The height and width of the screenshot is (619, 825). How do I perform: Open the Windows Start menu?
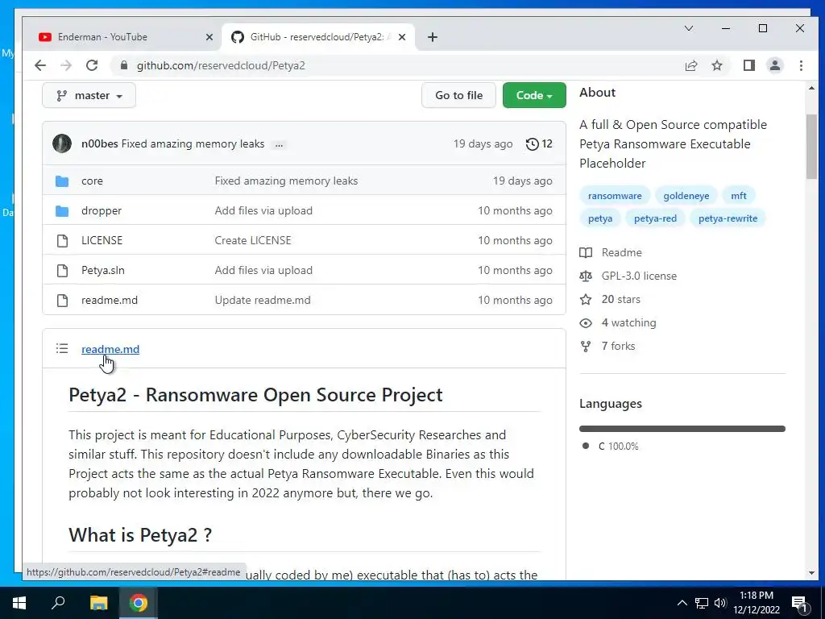coord(19,603)
